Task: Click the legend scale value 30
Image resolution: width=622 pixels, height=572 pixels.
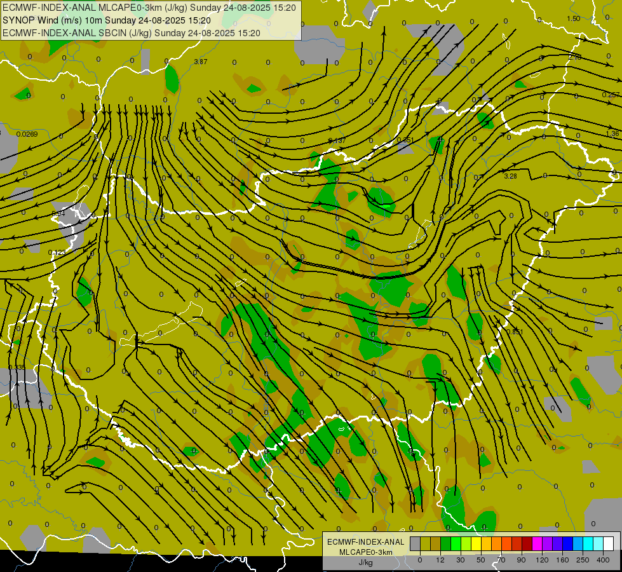Action: tap(460, 560)
